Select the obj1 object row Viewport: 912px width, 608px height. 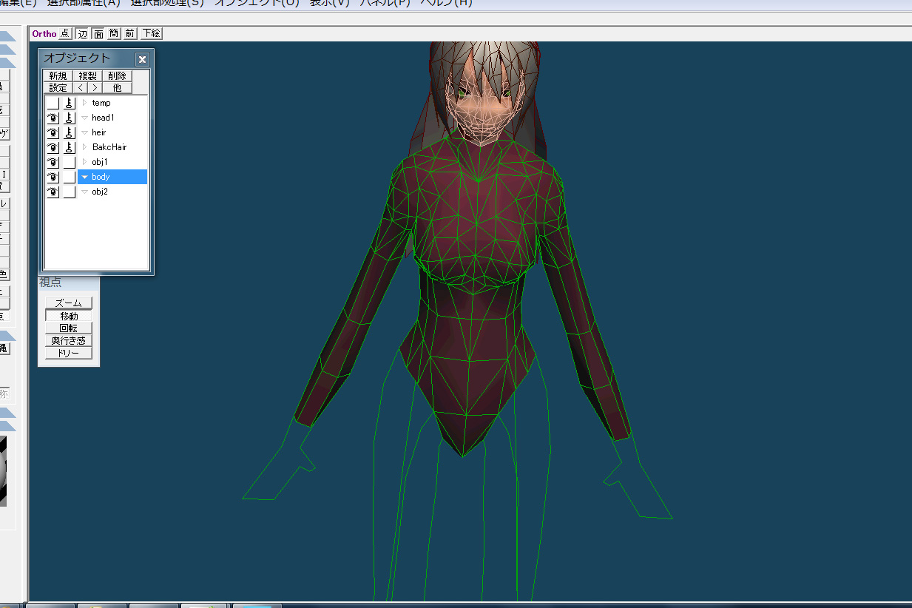[112, 162]
